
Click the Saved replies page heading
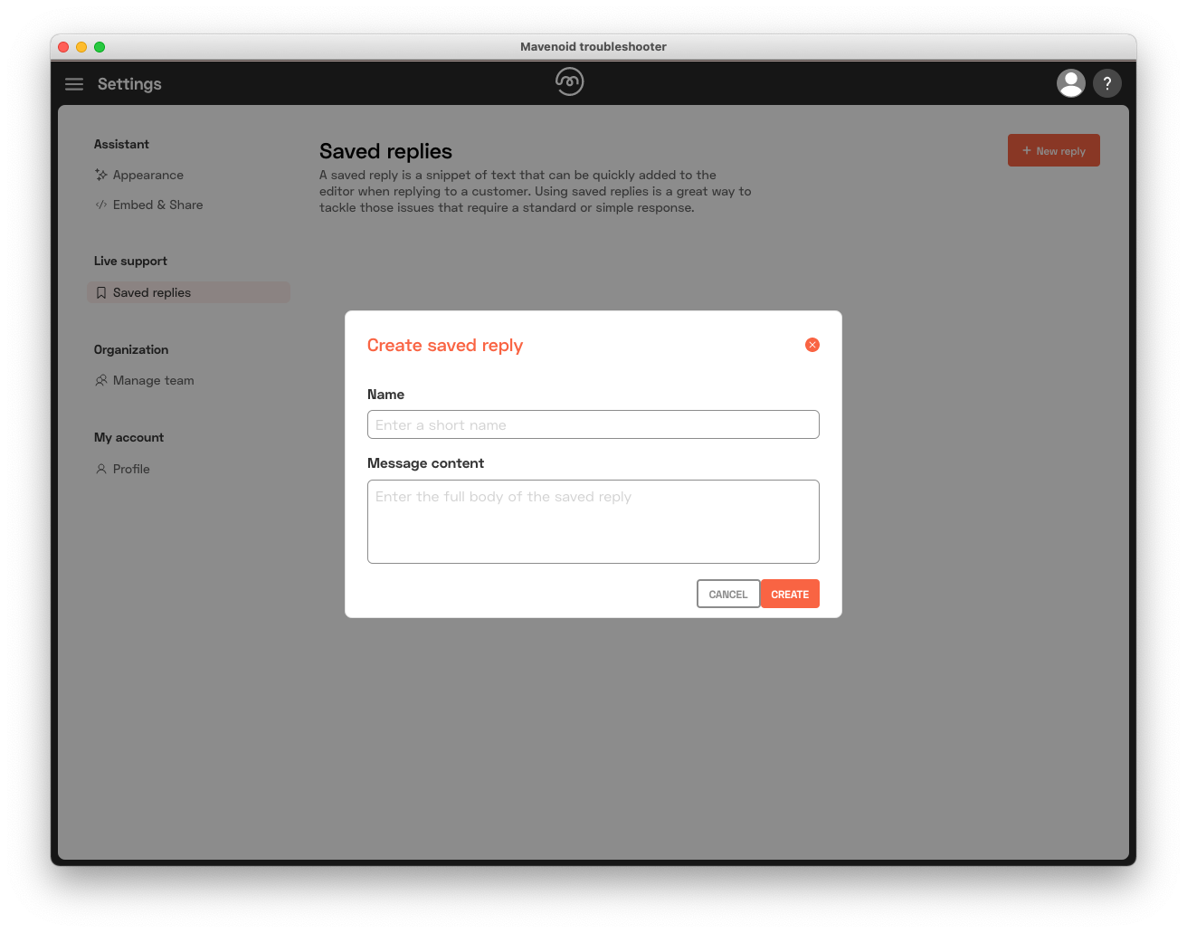(x=385, y=151)
